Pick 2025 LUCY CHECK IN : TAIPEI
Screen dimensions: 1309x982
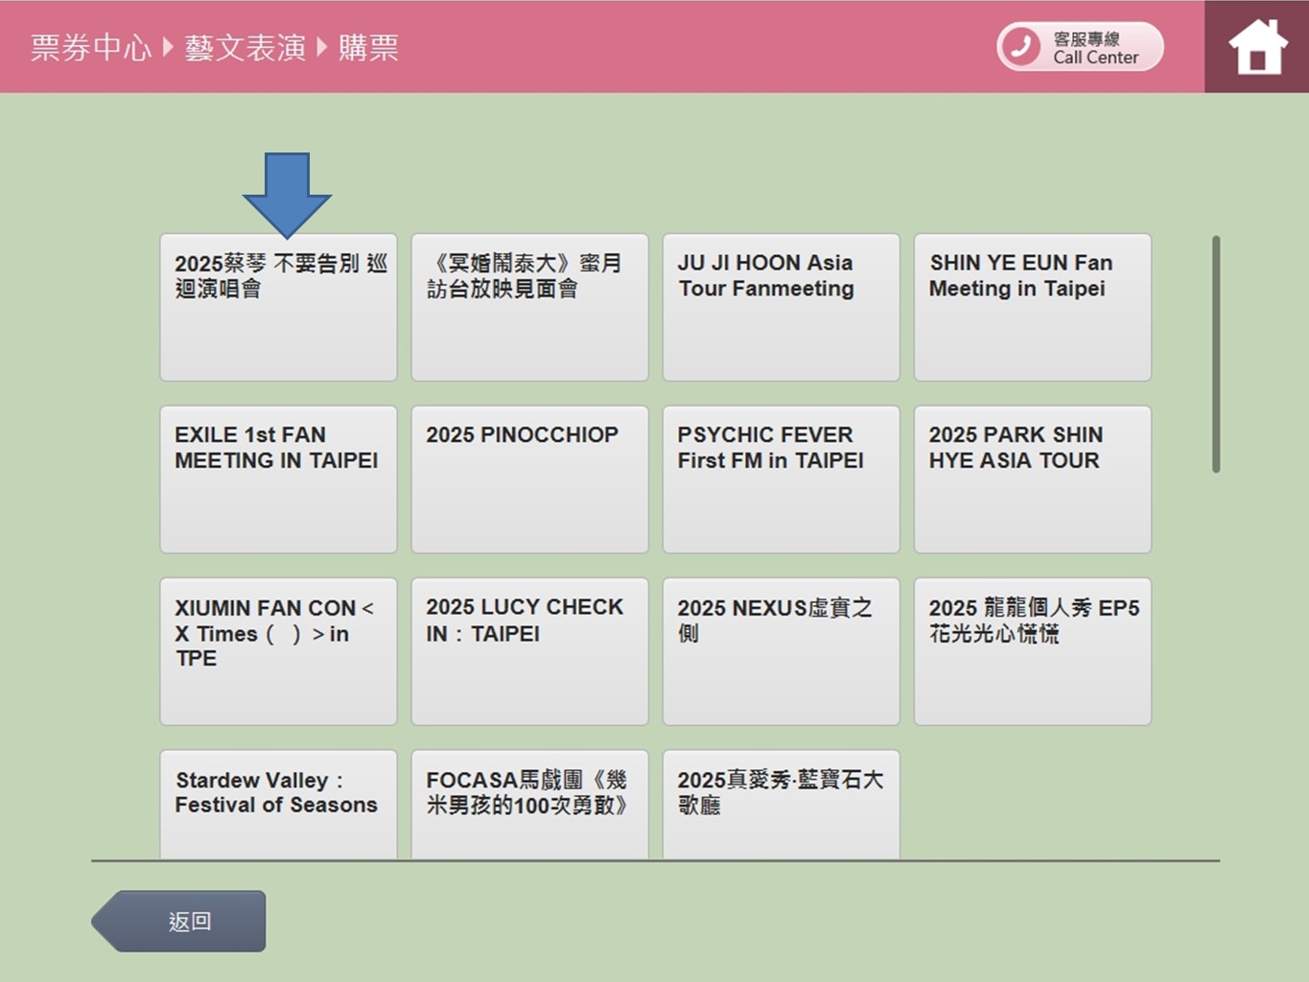(529, 651)
